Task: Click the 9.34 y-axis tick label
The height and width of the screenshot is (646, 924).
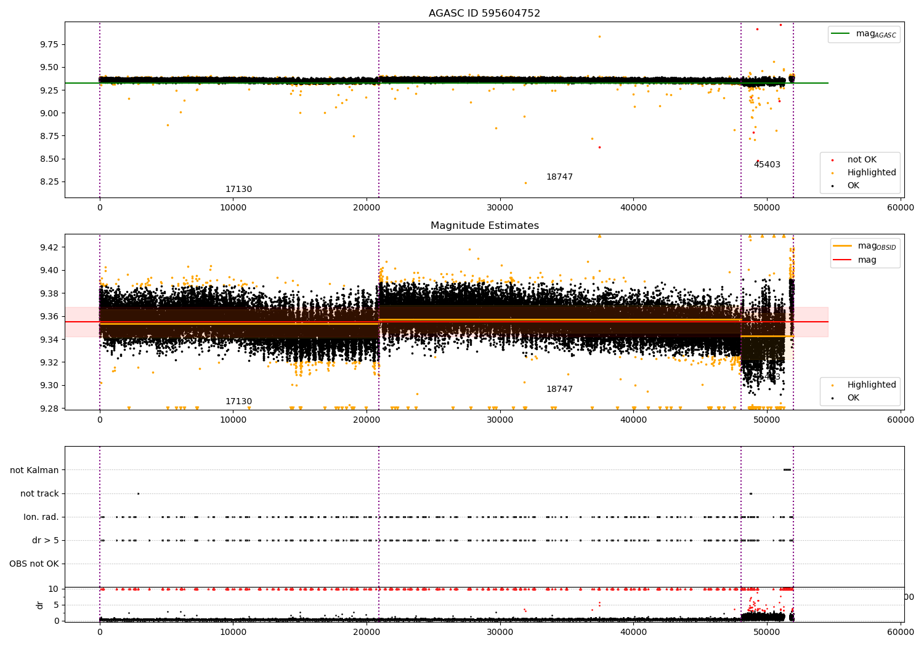Action: tap(49, 340)
